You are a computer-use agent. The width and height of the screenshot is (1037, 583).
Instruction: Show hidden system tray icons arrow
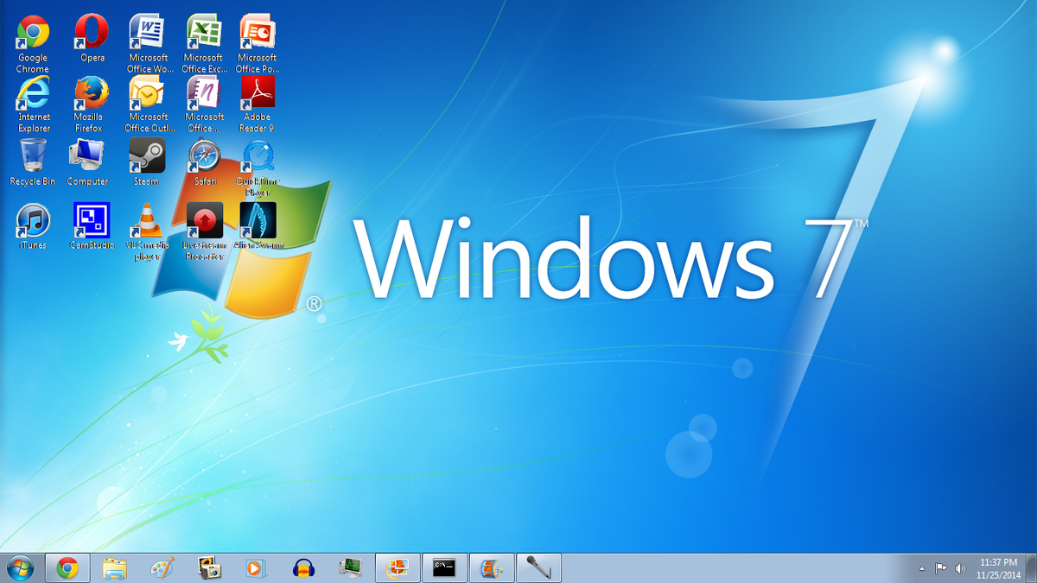coord(921,568)
